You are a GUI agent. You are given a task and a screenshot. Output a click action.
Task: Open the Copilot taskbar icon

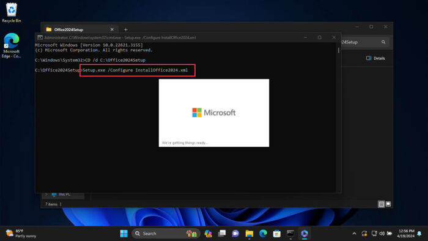[208, 234]
